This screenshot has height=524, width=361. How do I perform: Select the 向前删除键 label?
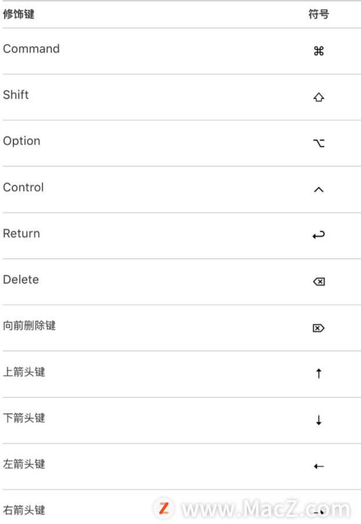30,325
